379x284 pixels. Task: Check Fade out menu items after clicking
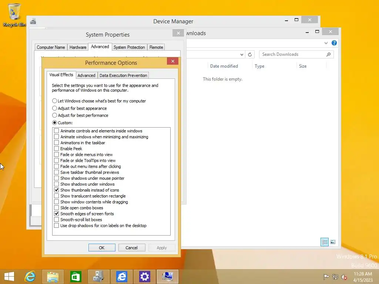56,166
